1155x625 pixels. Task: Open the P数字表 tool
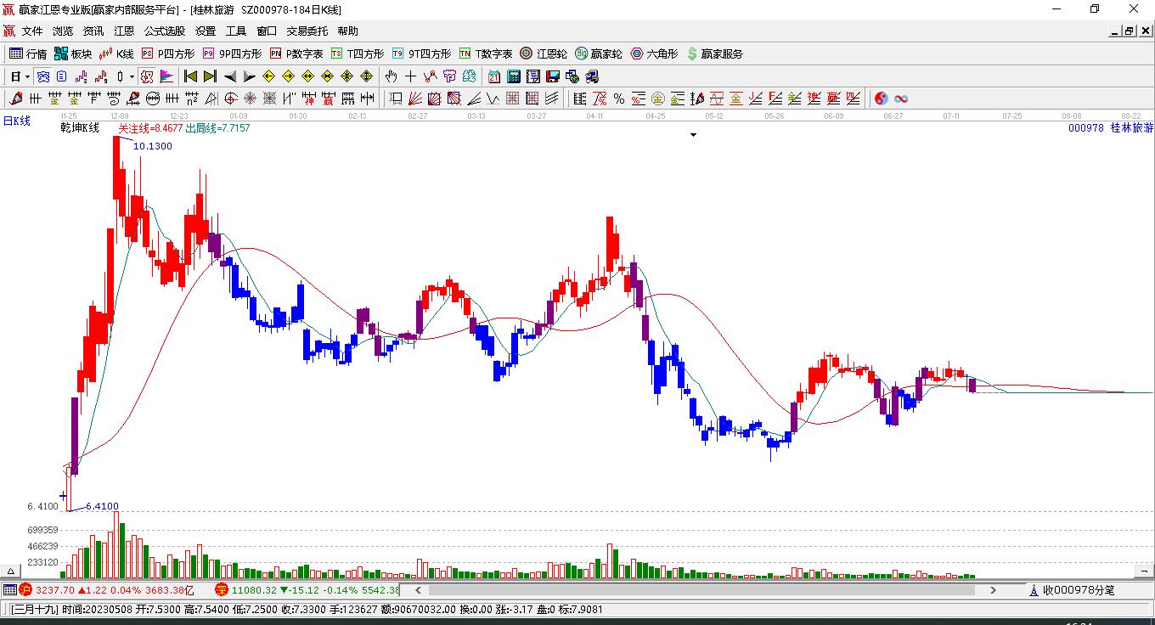point(296,53)
